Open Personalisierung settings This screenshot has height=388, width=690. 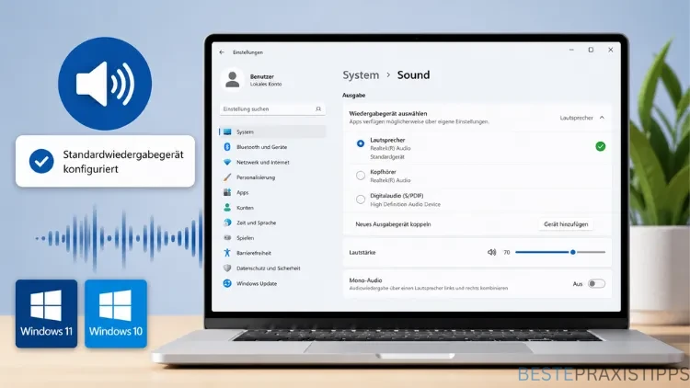(x=256, y=177)
